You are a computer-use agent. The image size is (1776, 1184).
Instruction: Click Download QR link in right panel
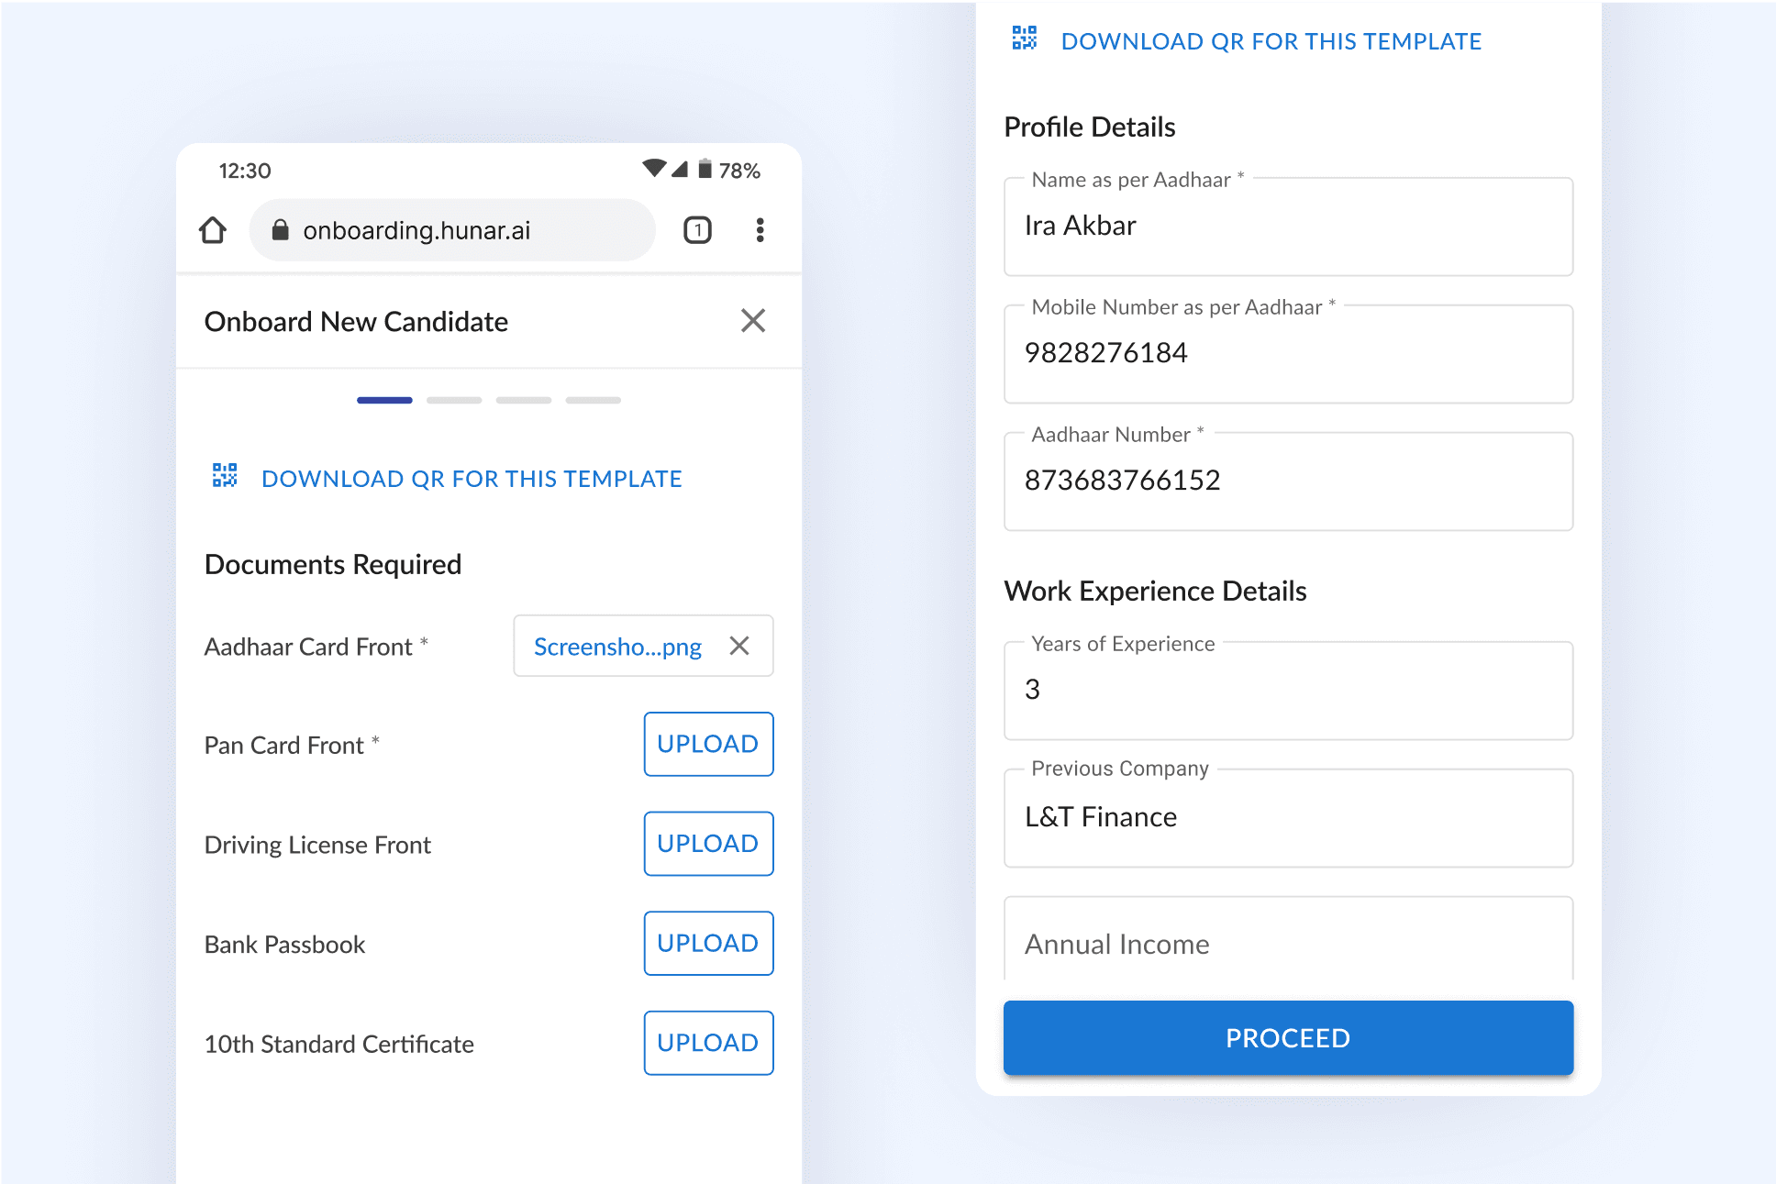(x=1271, y=41)
